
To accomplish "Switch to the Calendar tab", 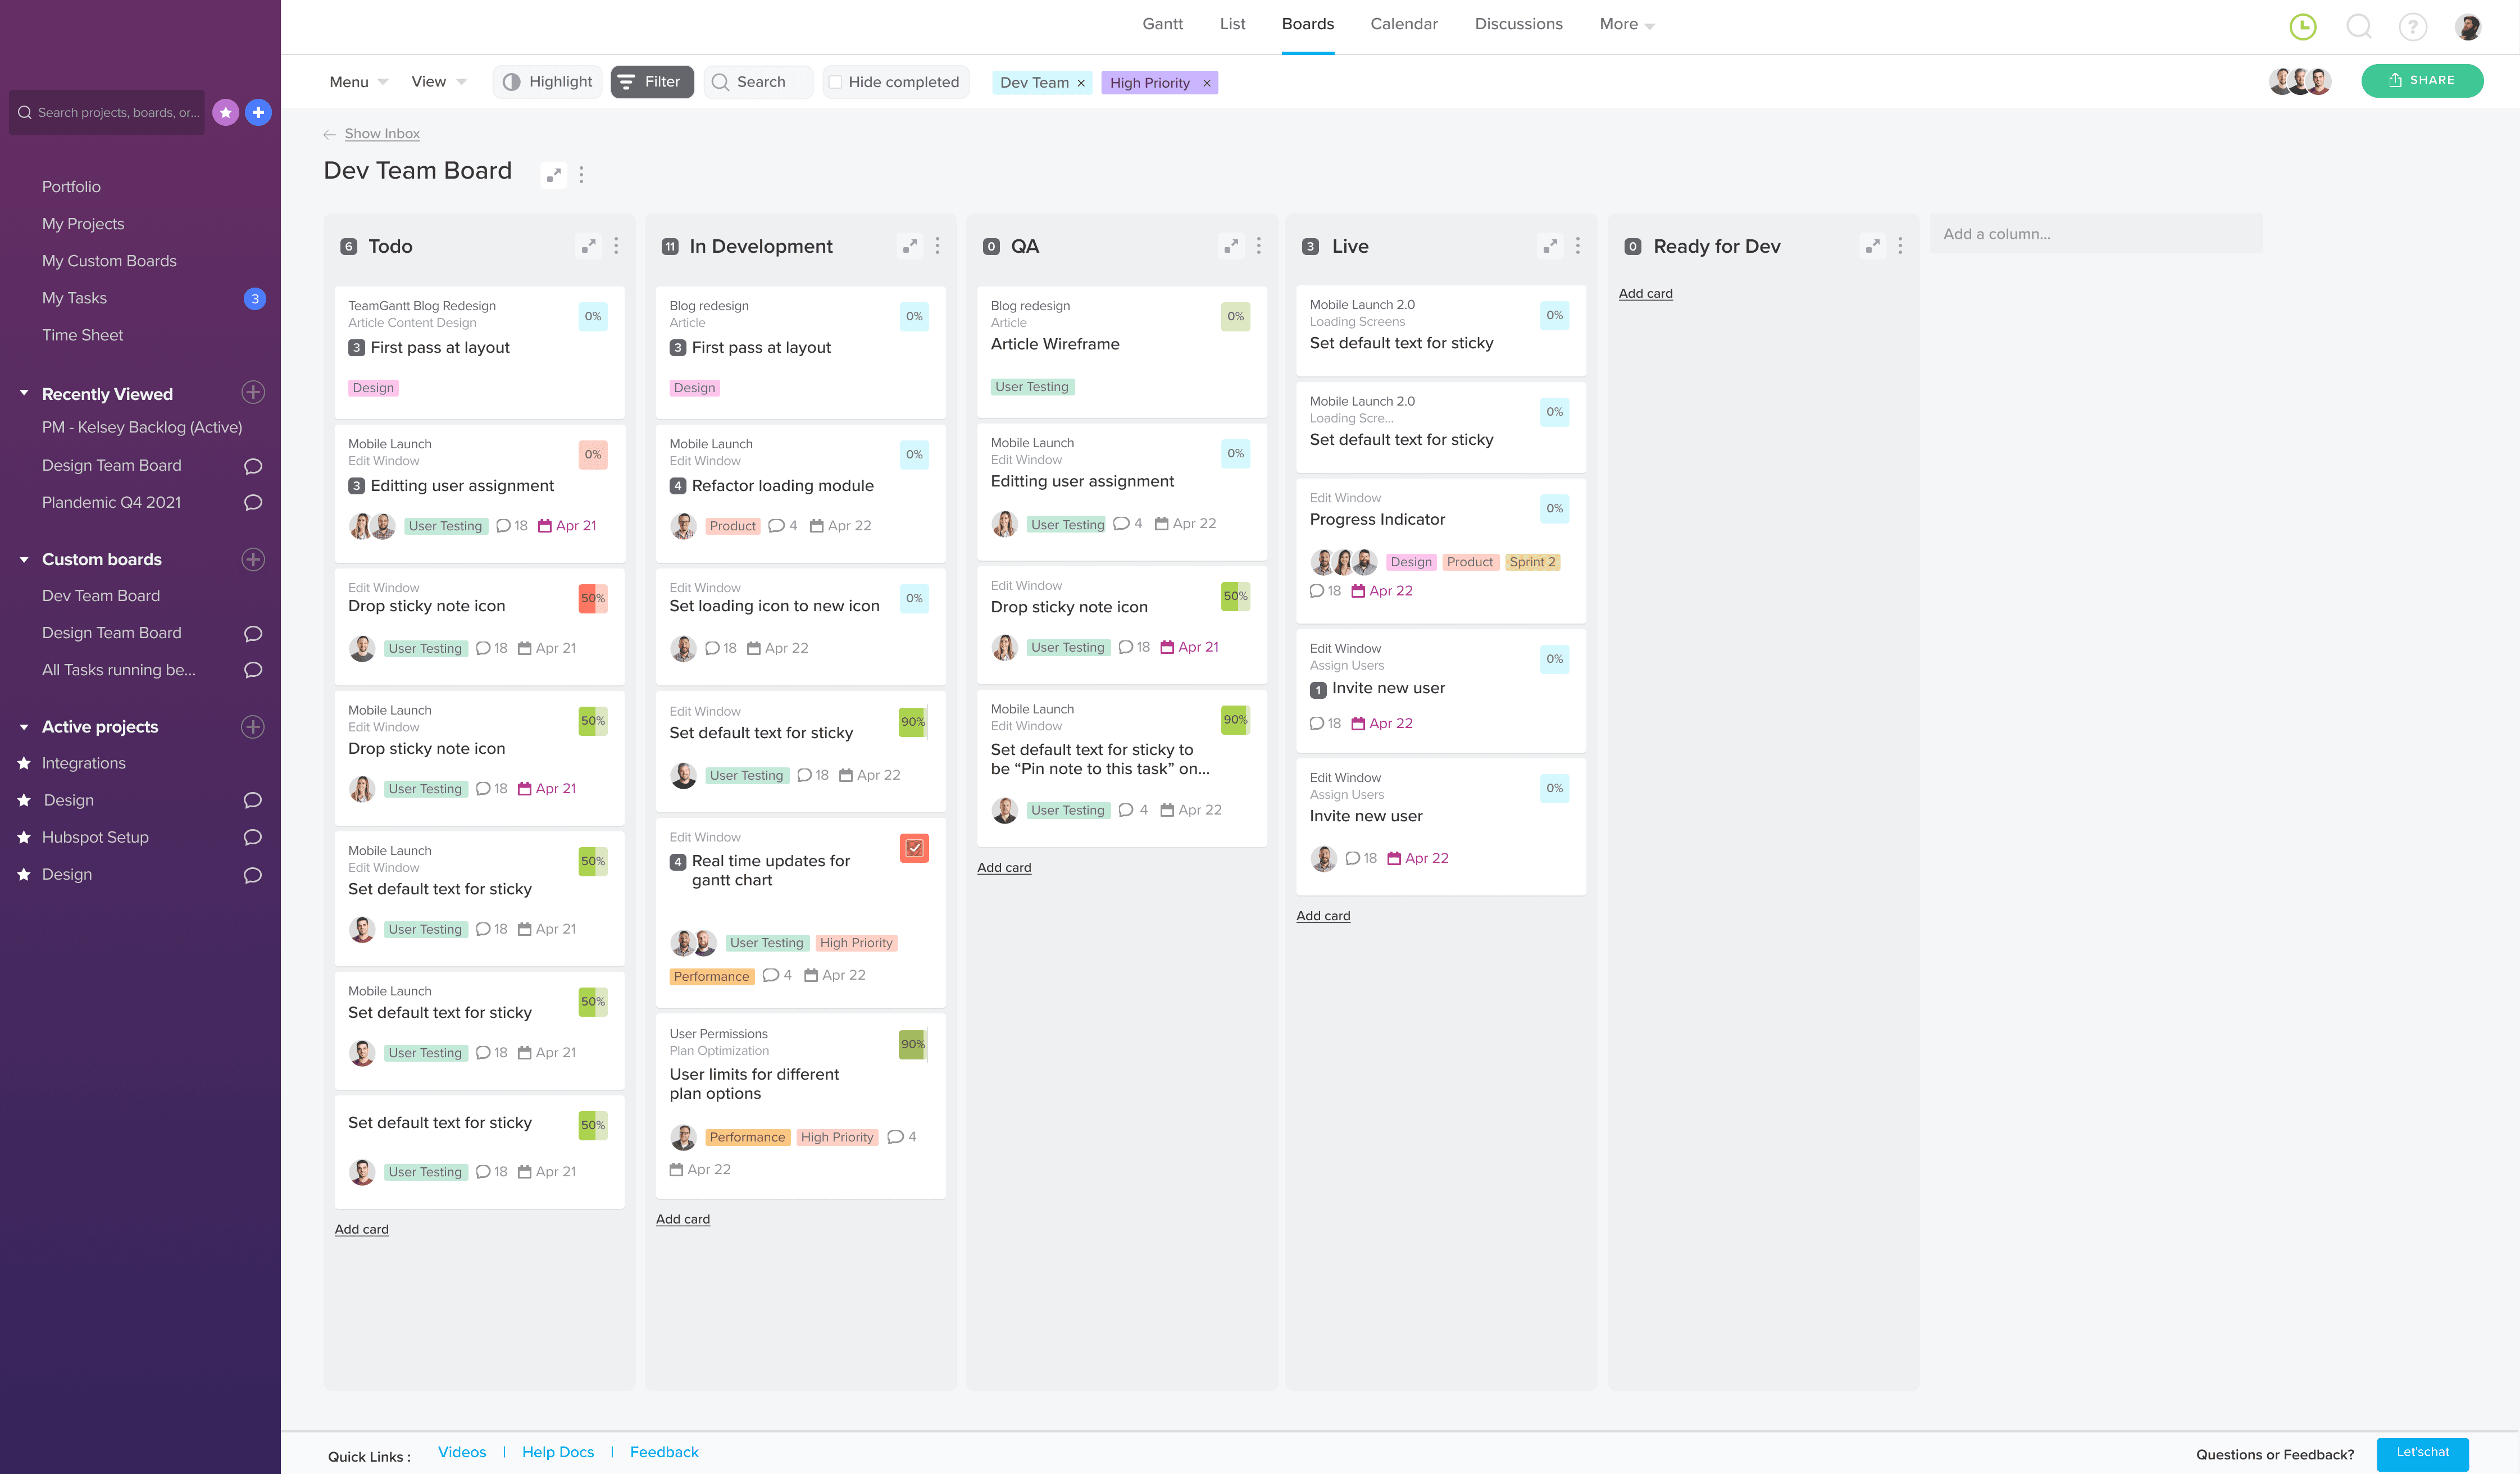I will [1403, 24].
